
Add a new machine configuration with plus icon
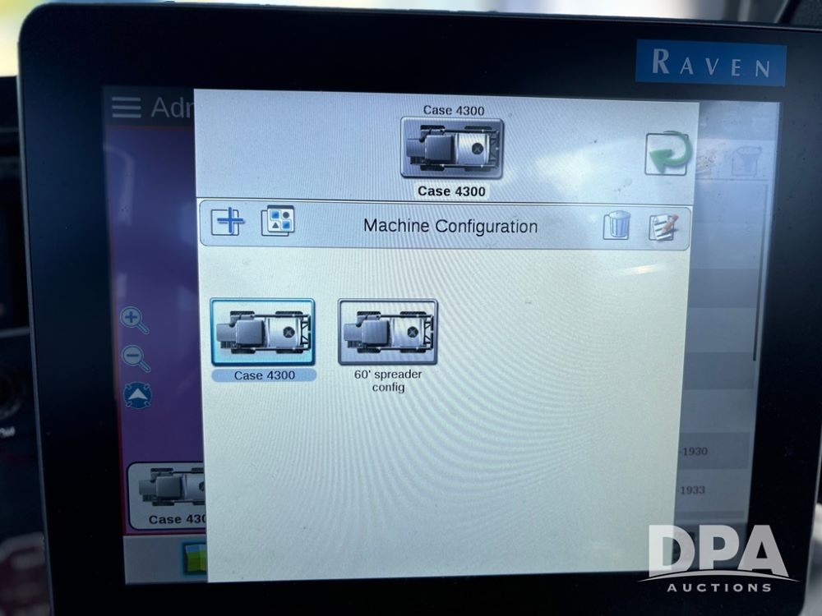[228, 221]
